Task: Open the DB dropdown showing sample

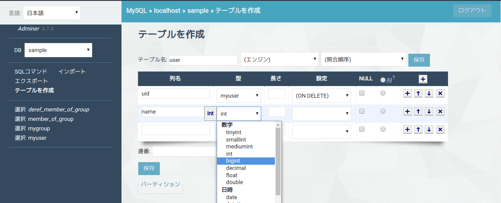Action: [58, 50]
